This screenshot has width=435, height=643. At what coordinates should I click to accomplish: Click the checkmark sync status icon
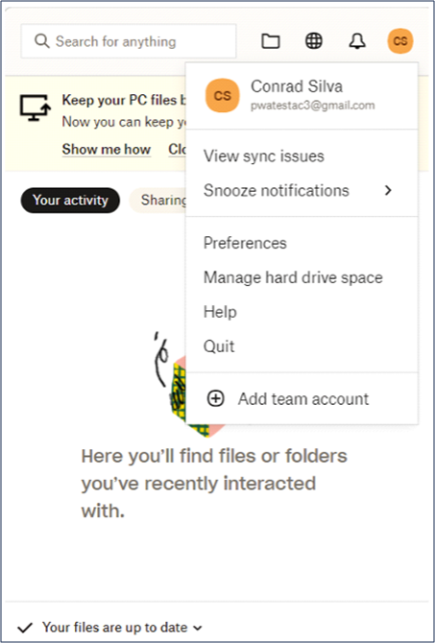(25, 628)
